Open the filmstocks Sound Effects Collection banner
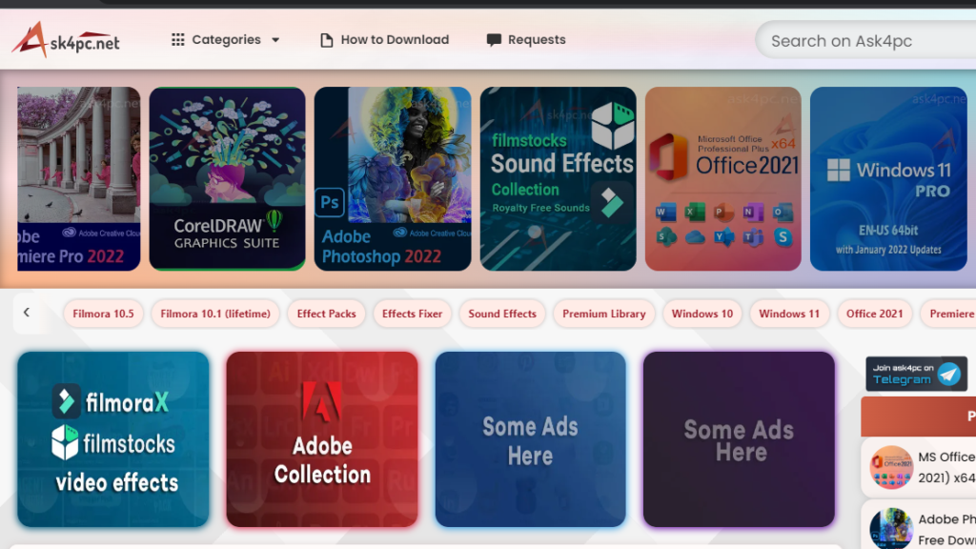This screenshot has width=976, height=549. [559, 178]
